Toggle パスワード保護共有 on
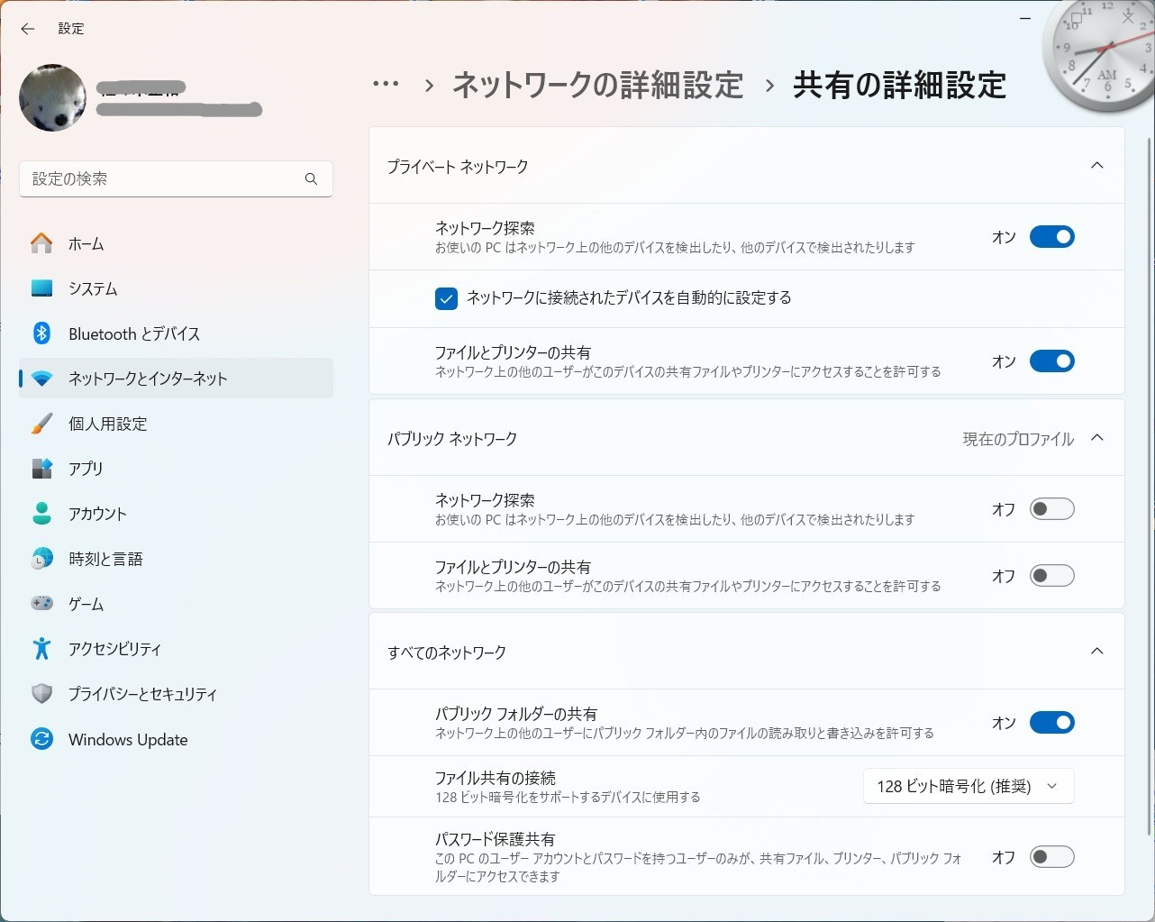This screenshot has height=922, width=1155. tap(1051, 856)
